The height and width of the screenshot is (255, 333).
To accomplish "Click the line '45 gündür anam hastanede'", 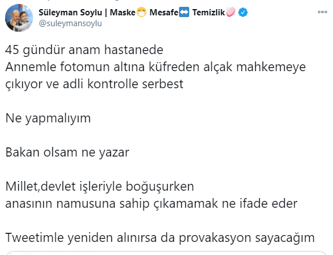I will 84,50.
